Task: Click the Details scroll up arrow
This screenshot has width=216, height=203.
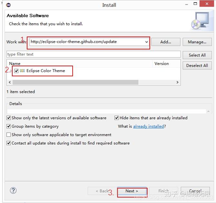Action: point(209,111)
